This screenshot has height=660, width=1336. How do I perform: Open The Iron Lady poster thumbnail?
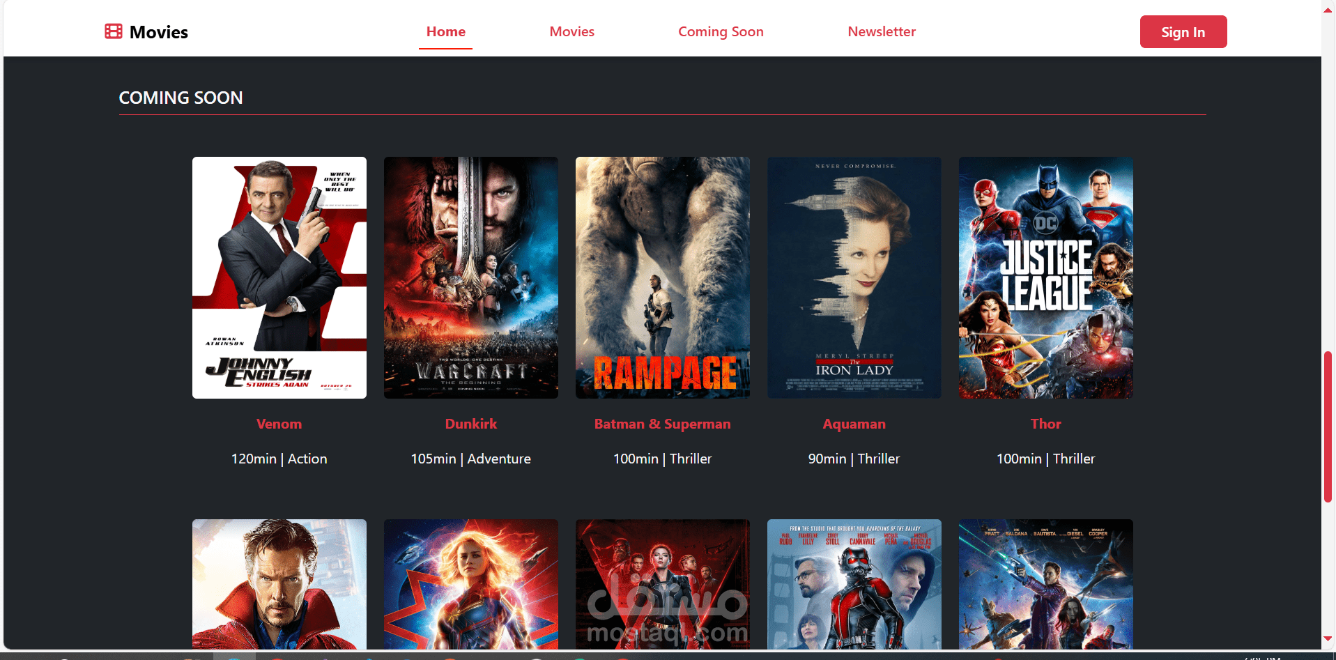[x=854, y=277]
